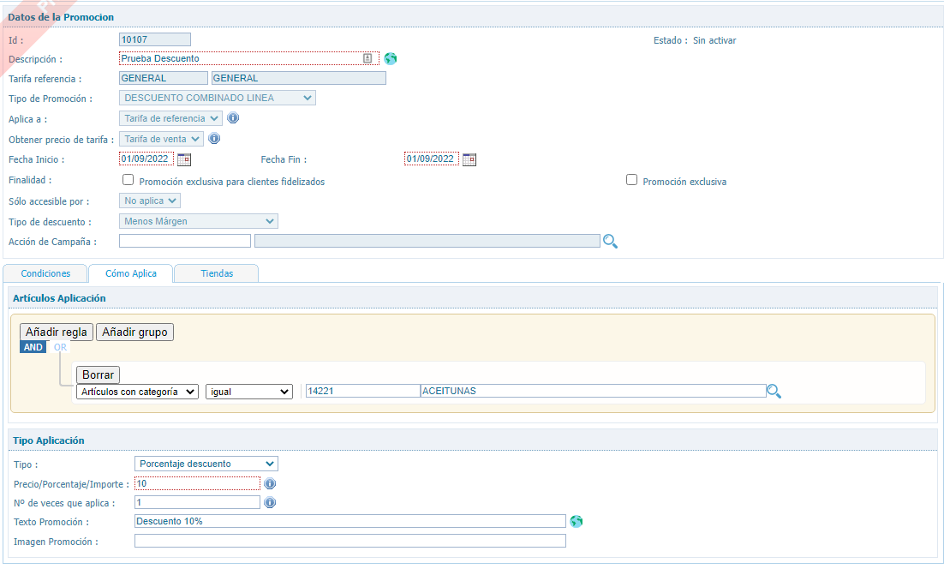Open the Tipo de Promoción dropdown
The width and height of the screenshot is (944, 569).
point(218,98)
